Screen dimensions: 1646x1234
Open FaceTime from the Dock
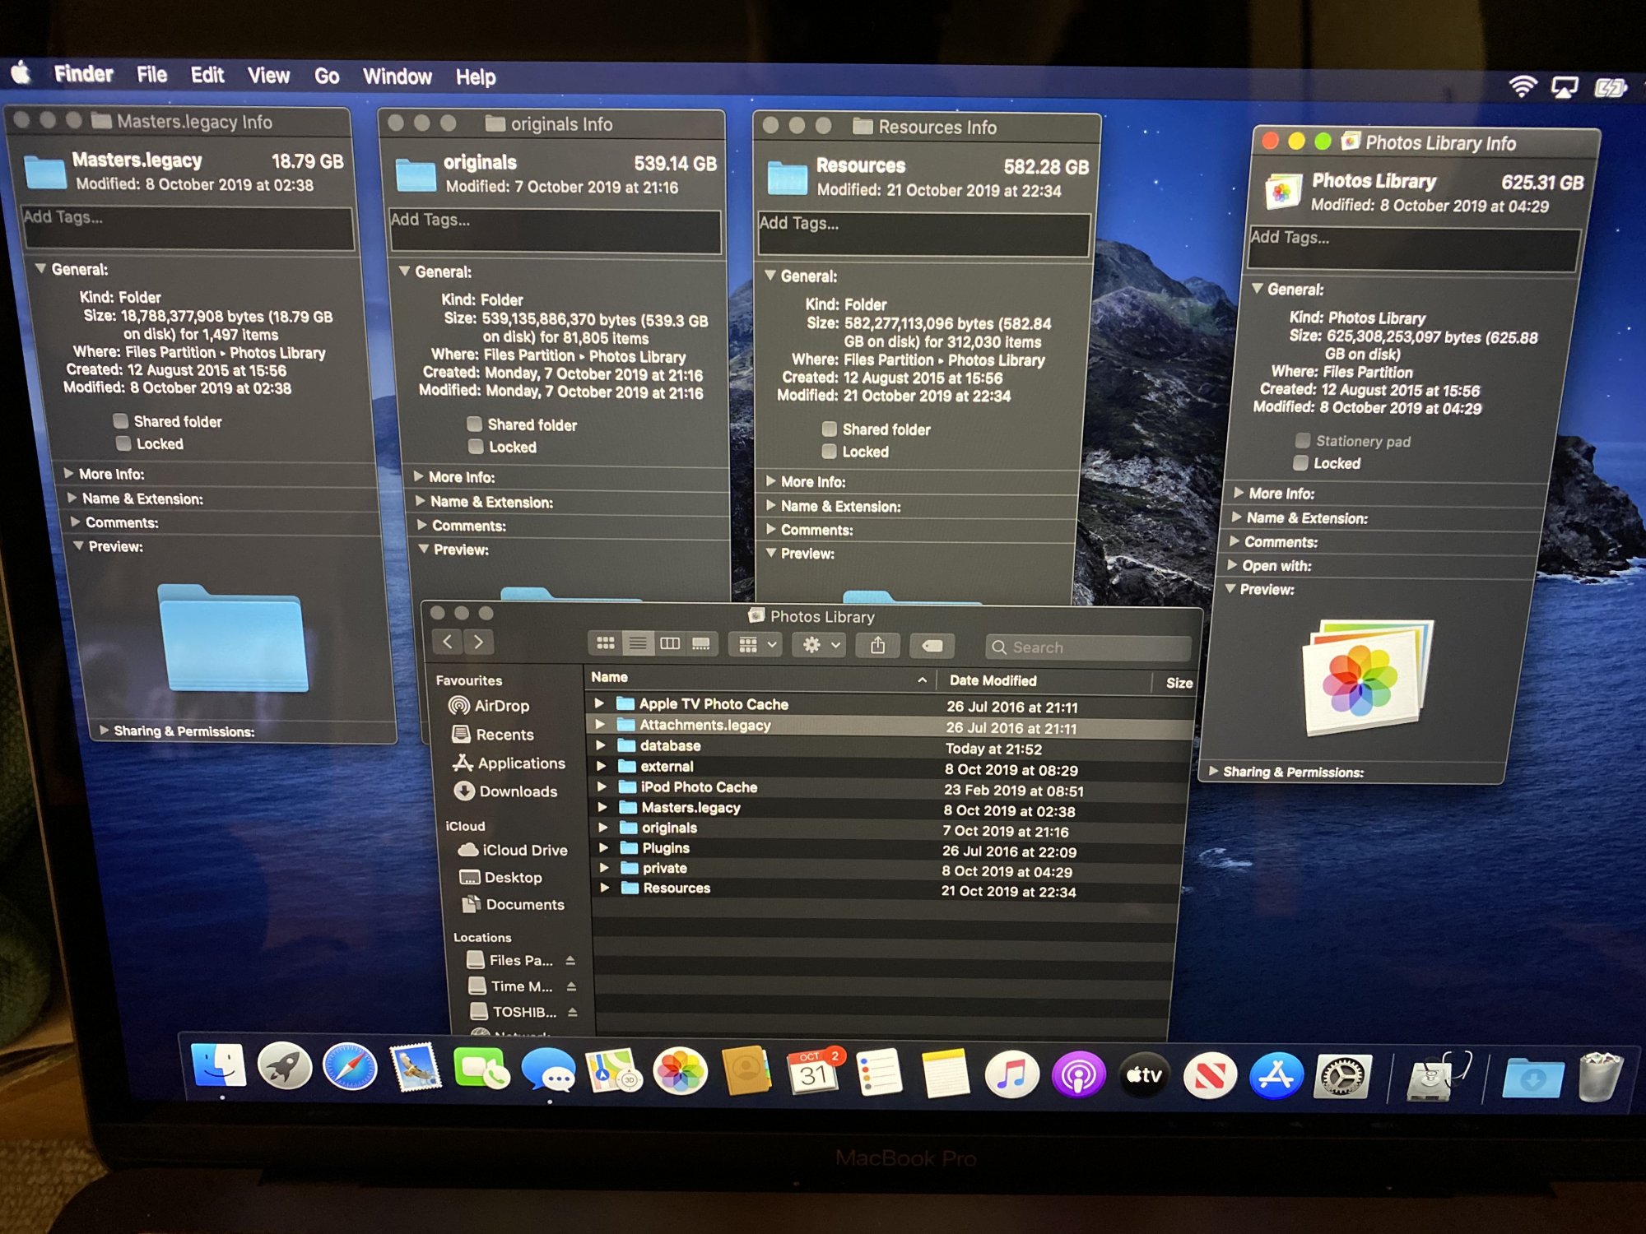click(x=481, y=1069)
